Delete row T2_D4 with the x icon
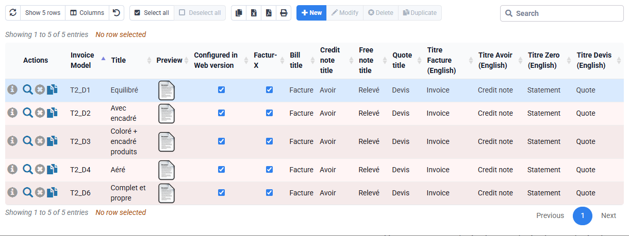Screen dimensions: 629x236 pyautogui.click(x=40, y=169)
